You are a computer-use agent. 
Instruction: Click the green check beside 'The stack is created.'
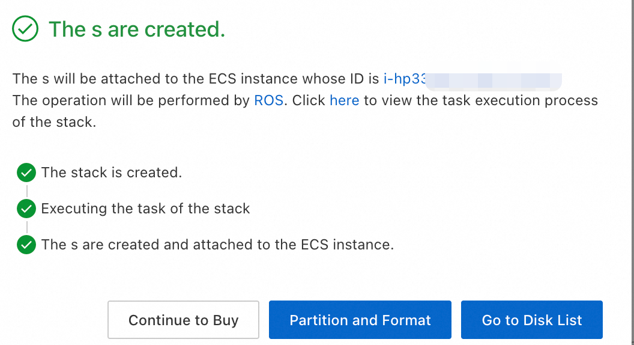(x=26, y=173)
